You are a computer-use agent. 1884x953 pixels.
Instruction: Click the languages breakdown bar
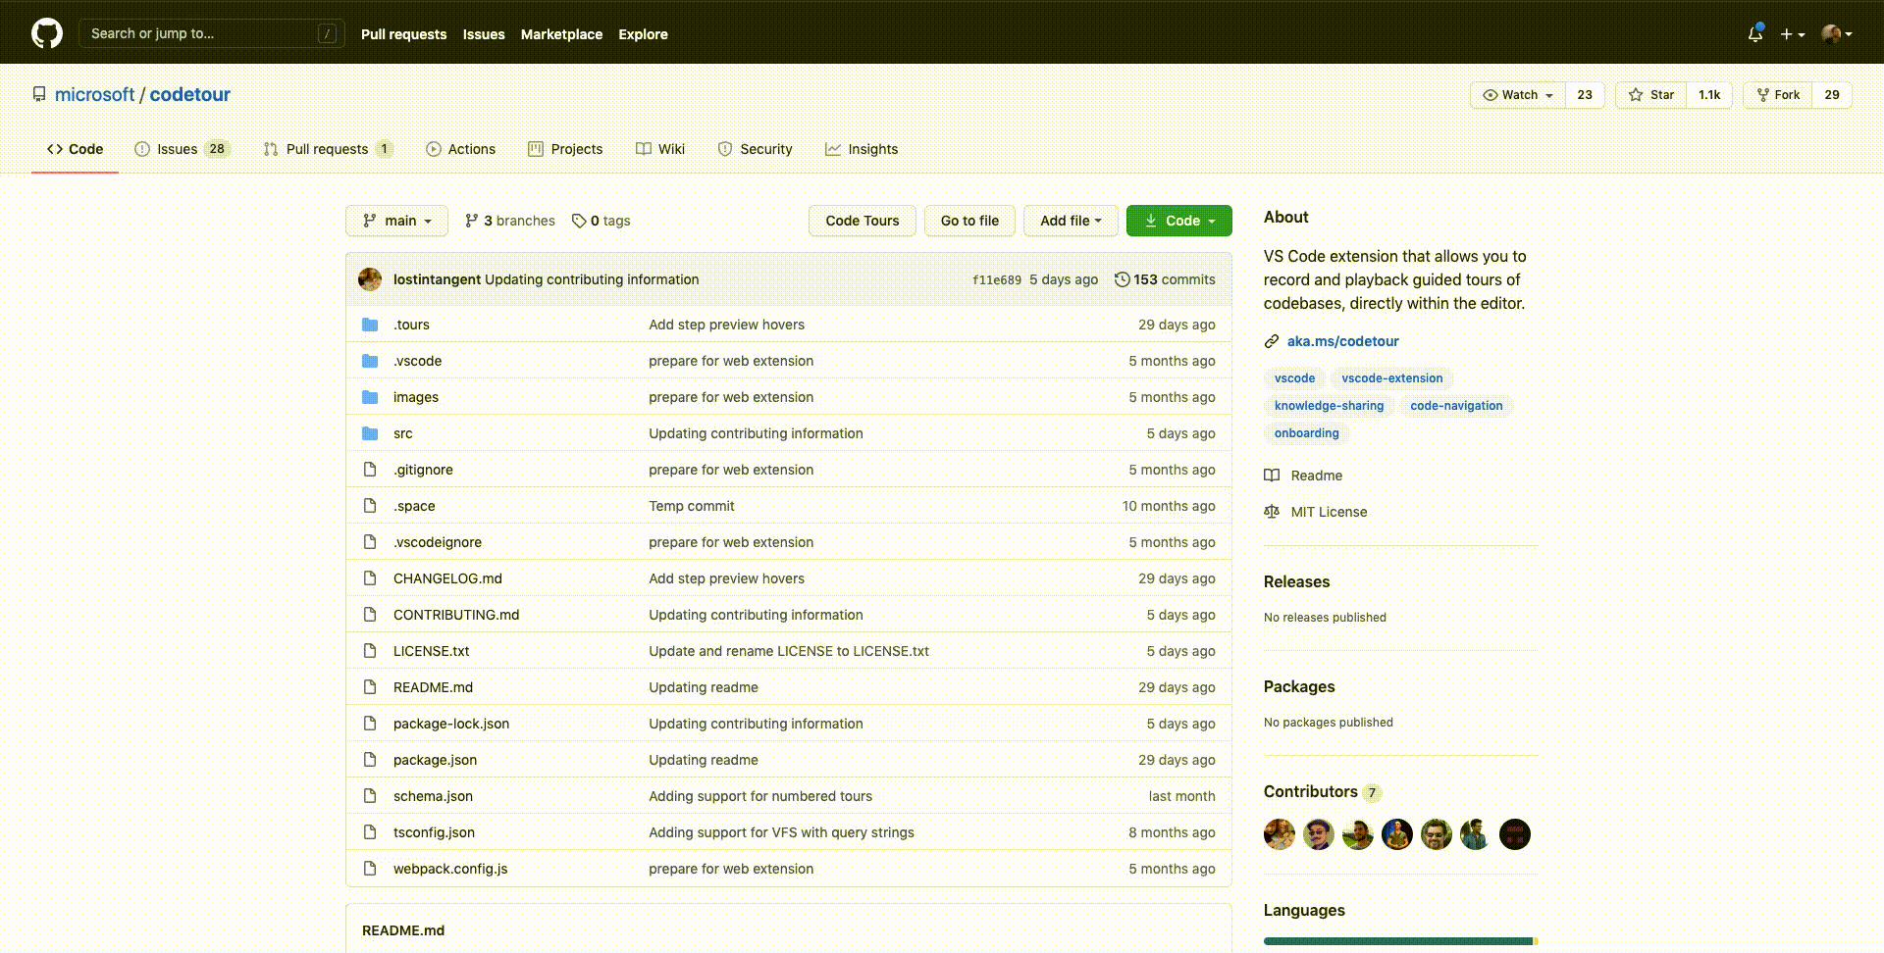pyautogui.click(x=1400, y=941)
